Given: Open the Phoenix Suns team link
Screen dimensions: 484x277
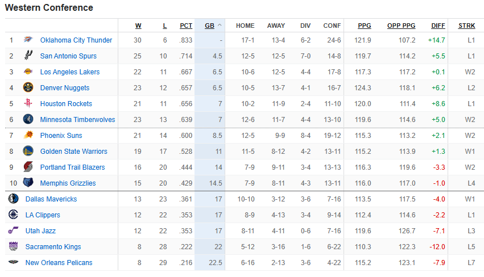Looking at the screenshot, I should pyautogui.click(x=61, y=135).
